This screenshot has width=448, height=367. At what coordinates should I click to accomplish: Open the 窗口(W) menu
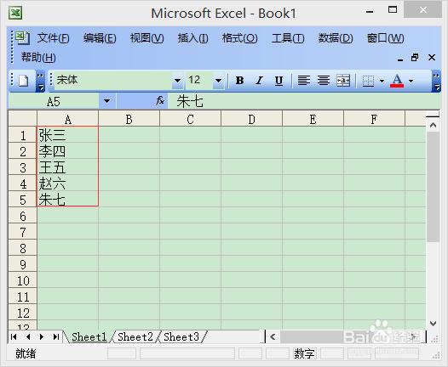click(385, 38)
